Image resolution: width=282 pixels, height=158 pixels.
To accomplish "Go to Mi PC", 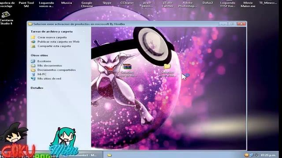I will point(42,74).
